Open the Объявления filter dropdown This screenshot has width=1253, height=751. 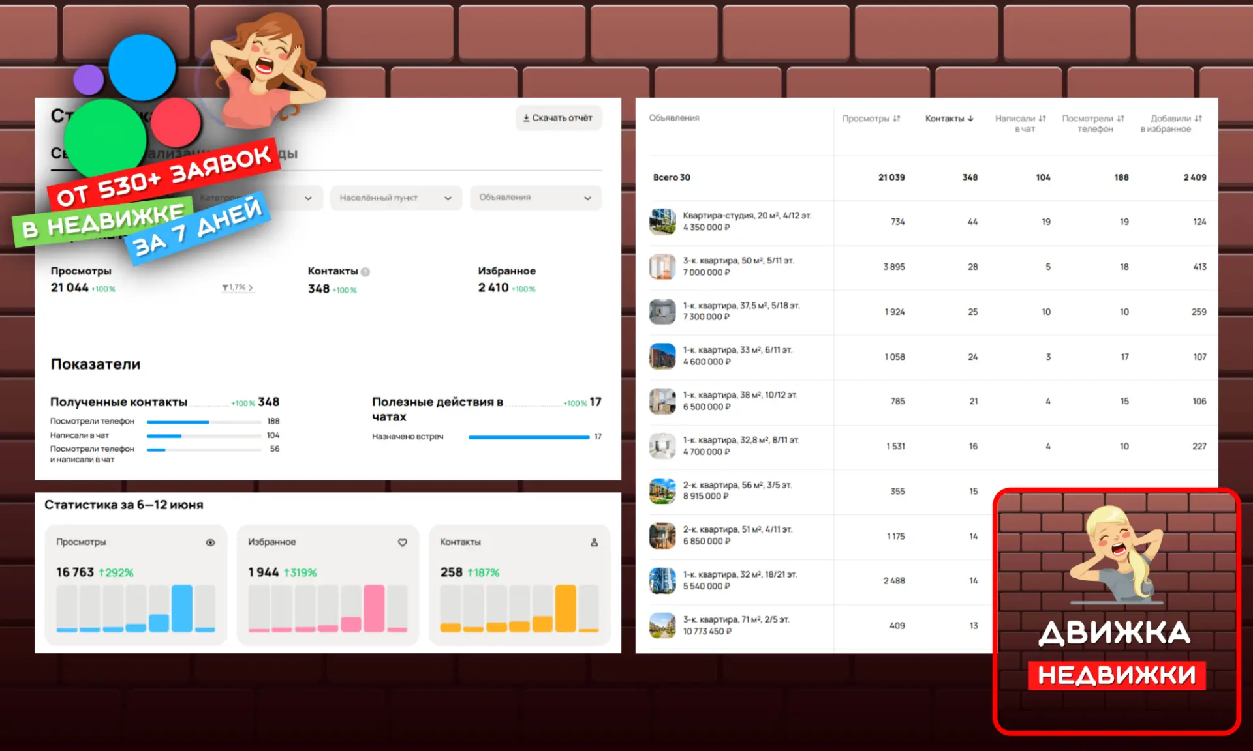[x=536, y=198]
